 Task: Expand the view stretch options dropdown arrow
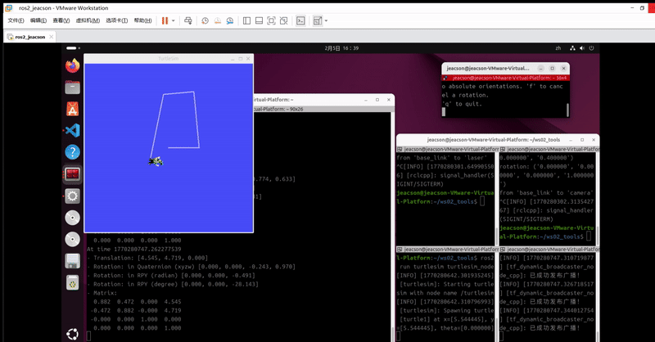pyautogui.click(x=326, y=20)
